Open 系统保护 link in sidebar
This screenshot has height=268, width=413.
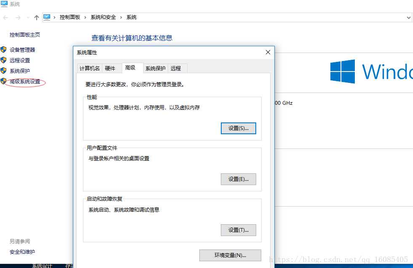(x=20, y=71)
